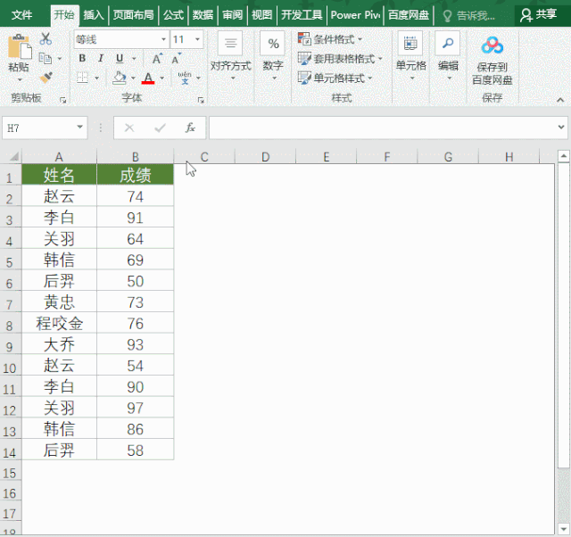Toggle Bold formatting

[x=82, y=58]
